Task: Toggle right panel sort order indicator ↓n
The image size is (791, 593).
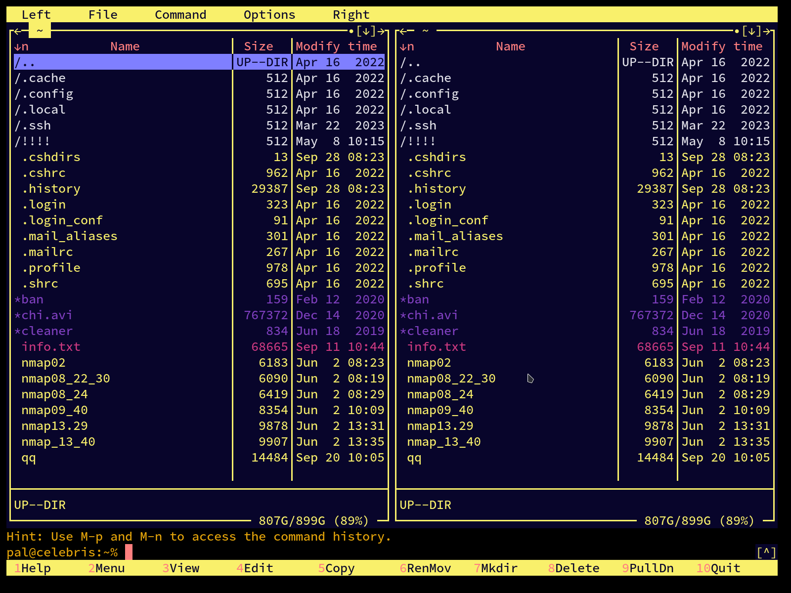Action: [x=407, y=46]
